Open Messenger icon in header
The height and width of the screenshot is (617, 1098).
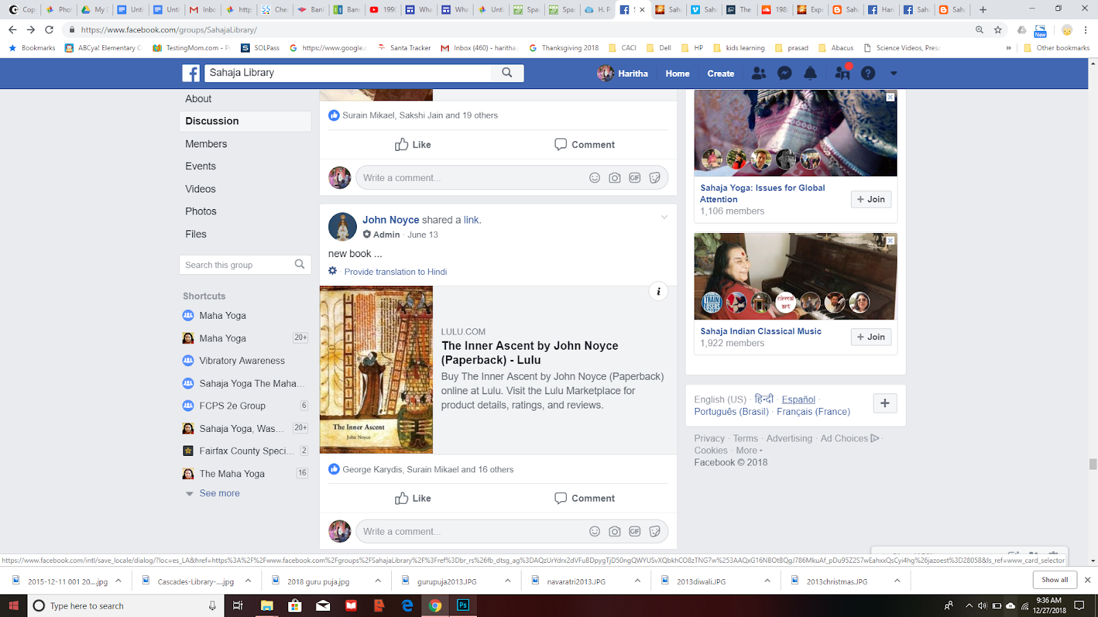click(x=784, y=73)
